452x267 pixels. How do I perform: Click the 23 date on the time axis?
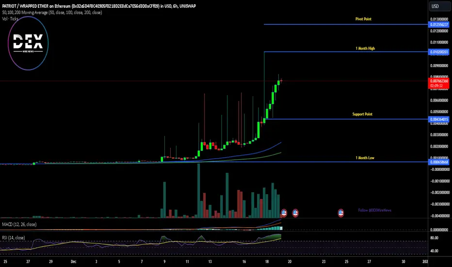coord(323,262)
